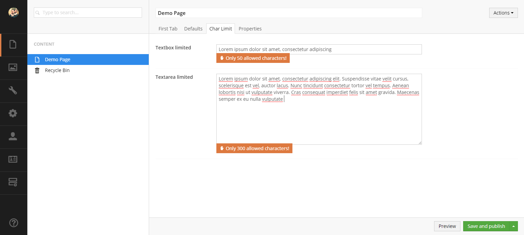Image resolution: width=524 pixels, height=235 pixels.
Task: Expand the Save and publish arrow
Action: [514, 226]
